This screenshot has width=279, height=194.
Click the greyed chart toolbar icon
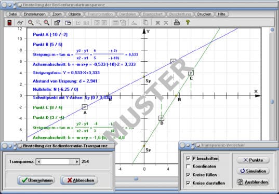[134, 23]
